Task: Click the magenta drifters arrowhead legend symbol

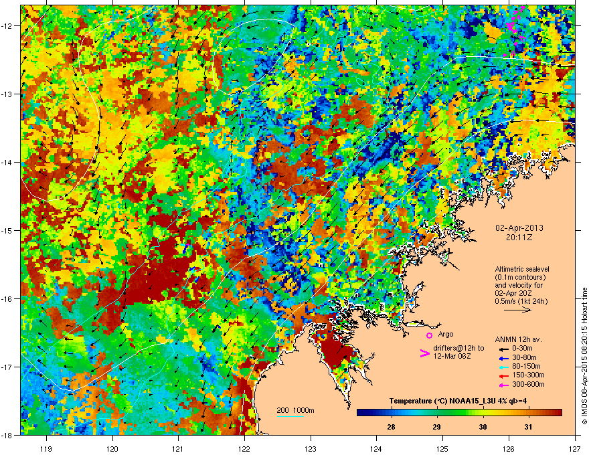Action: coord(424,353)
